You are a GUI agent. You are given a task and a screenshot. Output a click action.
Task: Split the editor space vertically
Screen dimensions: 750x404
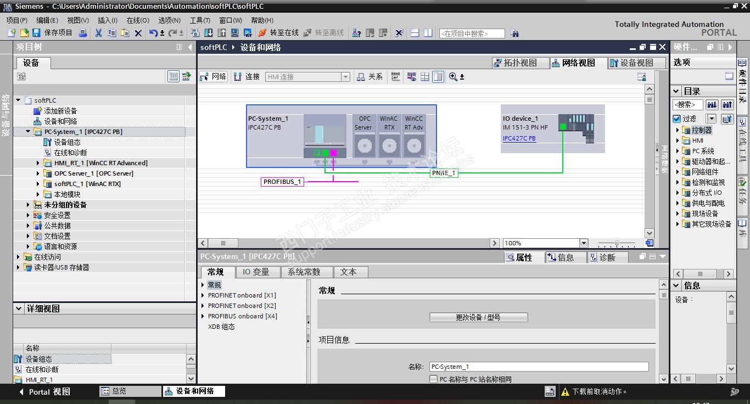click(x=428, y=33)
